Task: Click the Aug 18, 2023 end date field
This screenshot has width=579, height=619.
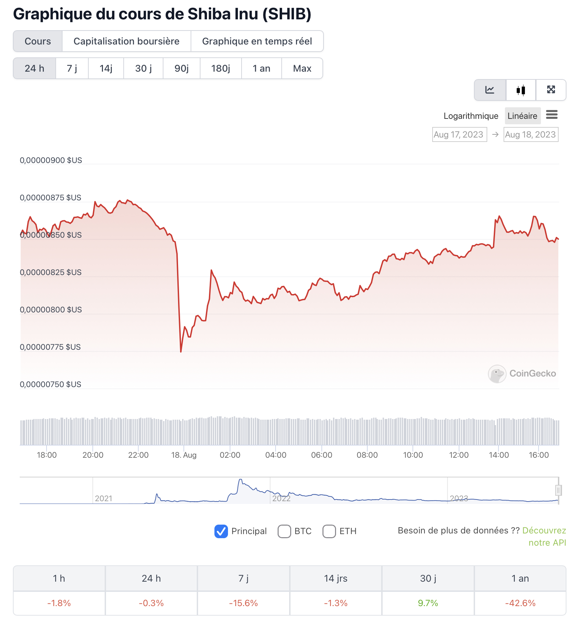Action: (x=530, y=135)
